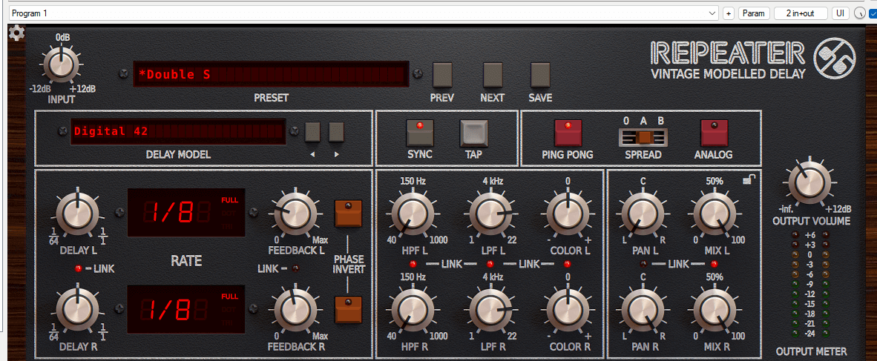This screenshot has width=877, height=361.
Task: Click the LPF R knob
Action: [x=490, y=310]
